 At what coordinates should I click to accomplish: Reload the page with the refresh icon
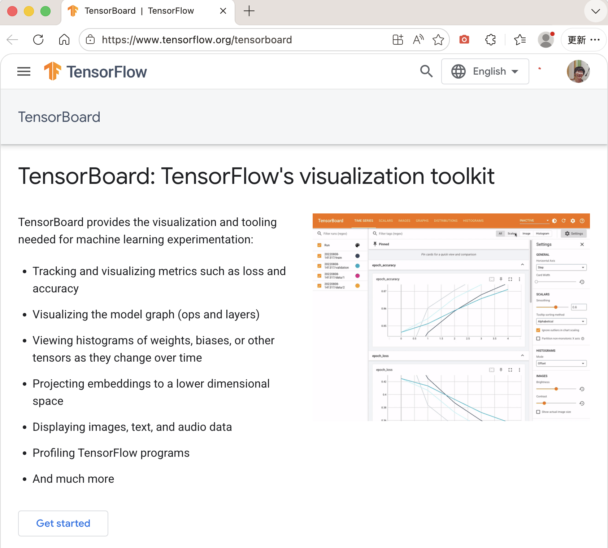[38, 40]
